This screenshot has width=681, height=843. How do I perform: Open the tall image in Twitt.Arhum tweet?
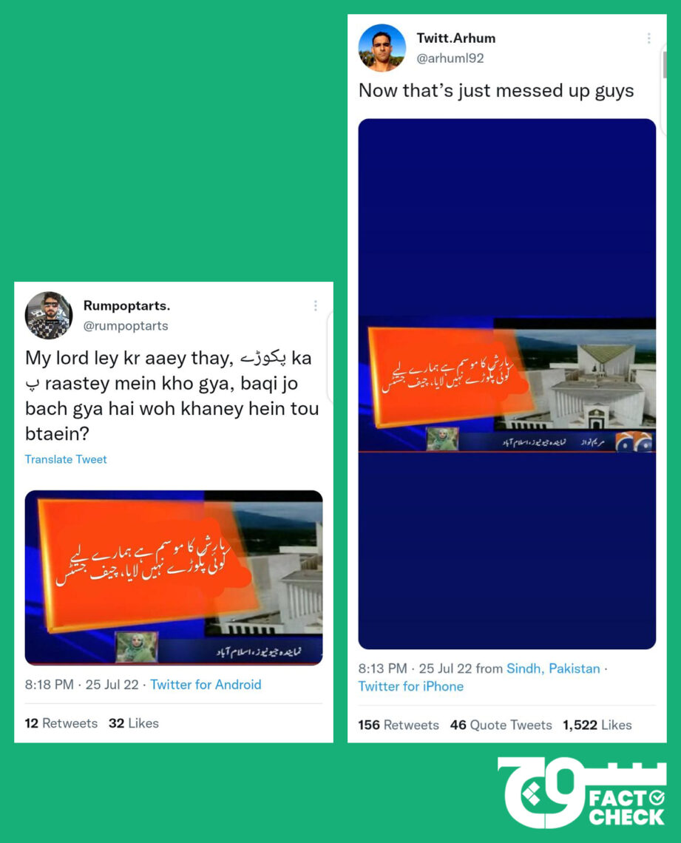click(x=506, y=384)
